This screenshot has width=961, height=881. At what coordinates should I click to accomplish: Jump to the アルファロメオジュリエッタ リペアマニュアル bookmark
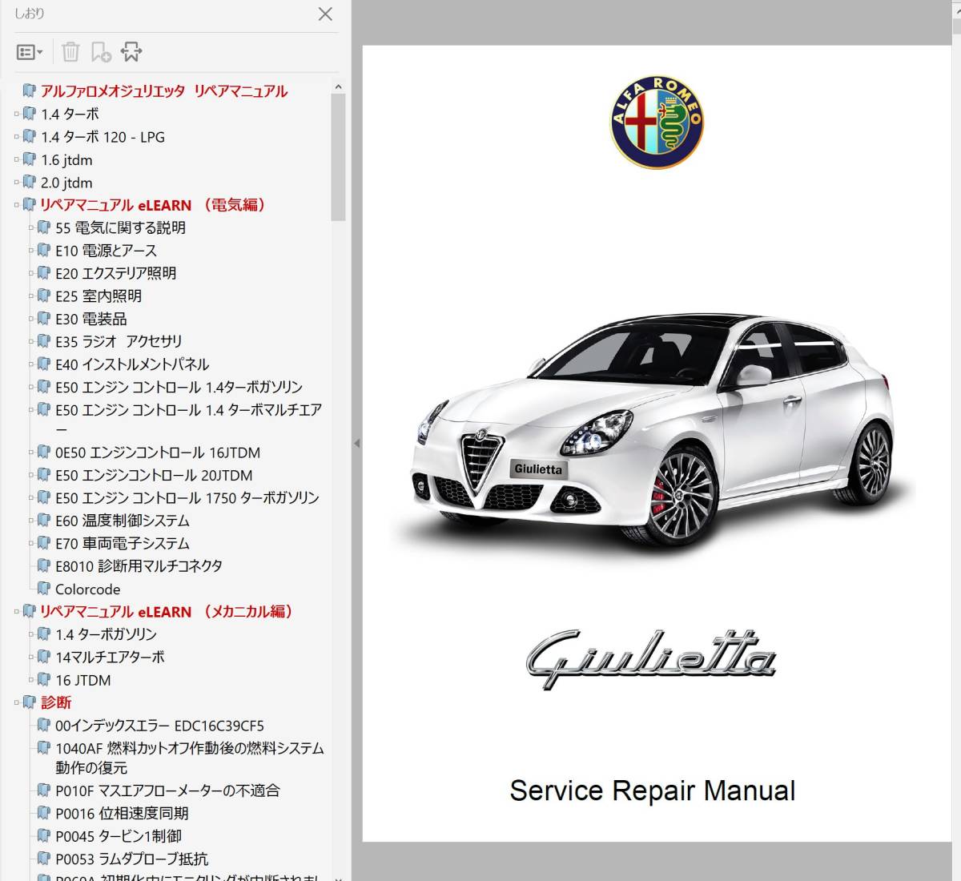click(x=163, y=91)
